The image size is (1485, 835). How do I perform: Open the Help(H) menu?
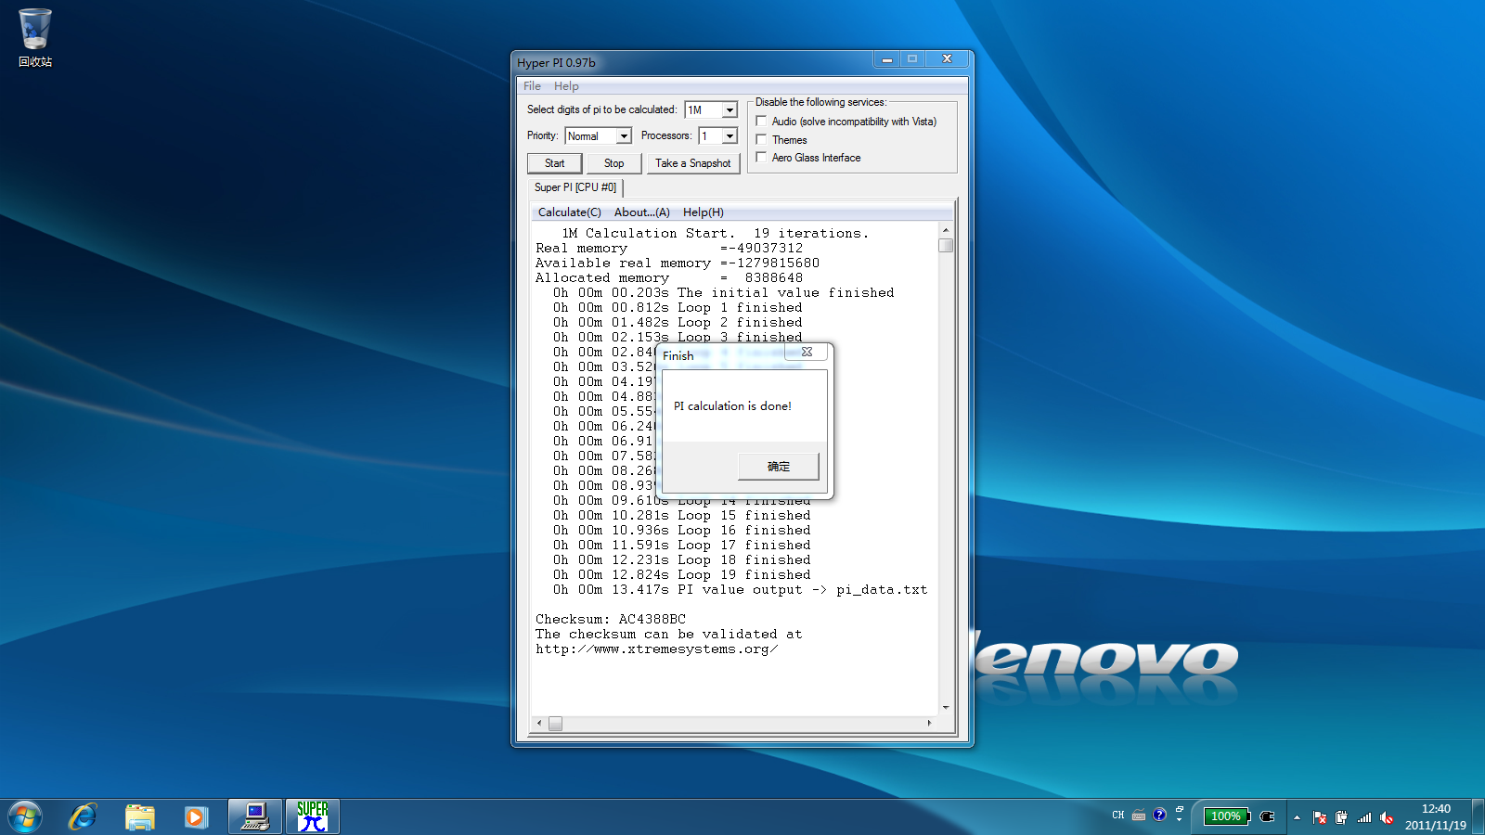pos(704,212)
